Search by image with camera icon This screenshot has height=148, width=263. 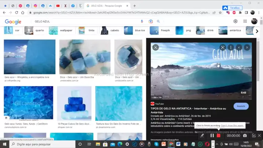tap(151, 22)
